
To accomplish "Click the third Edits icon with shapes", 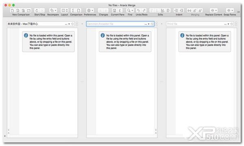I will click(x=163, y=11).
